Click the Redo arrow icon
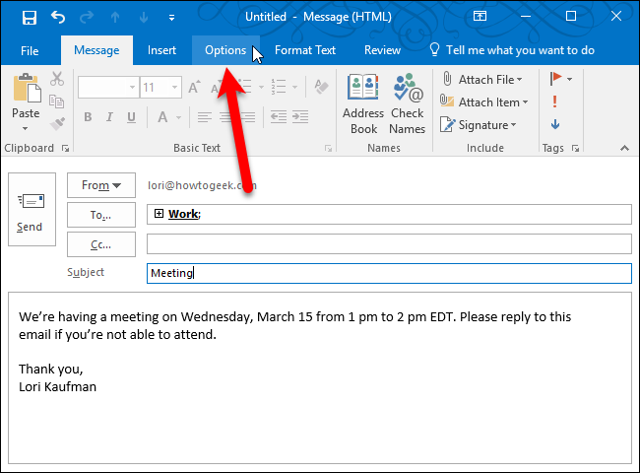This screenshot has height=473, width=640. point(87,17)
